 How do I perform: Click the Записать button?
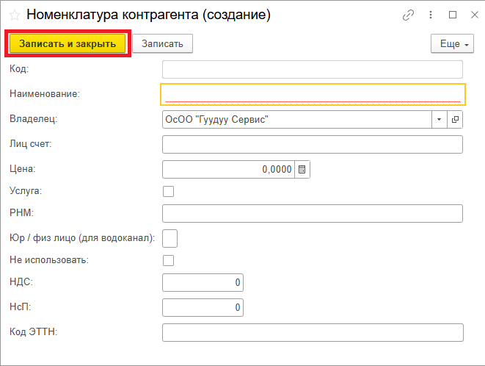[162, 43]
